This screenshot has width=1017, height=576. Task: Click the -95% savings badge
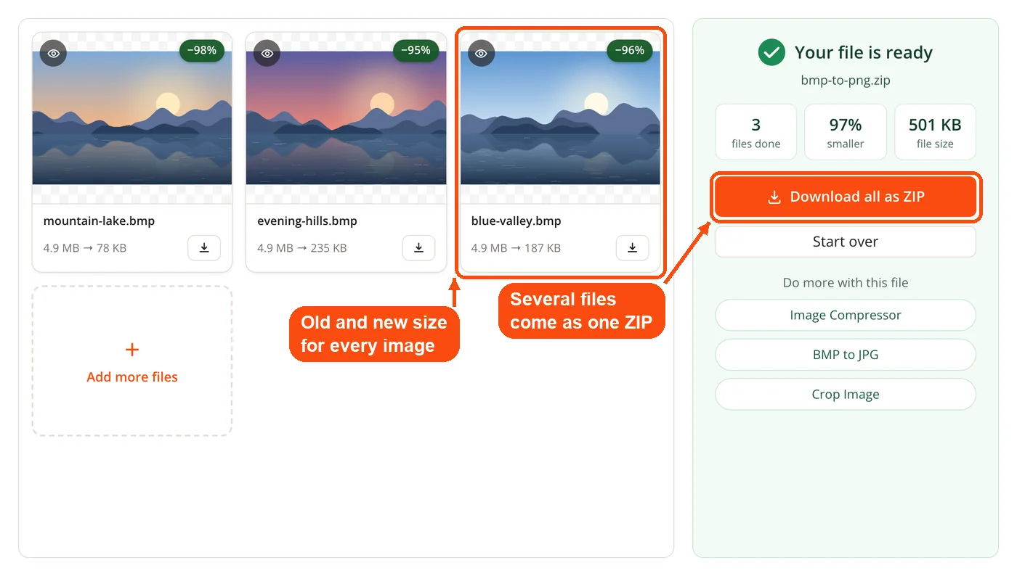(x=416, y=51)
